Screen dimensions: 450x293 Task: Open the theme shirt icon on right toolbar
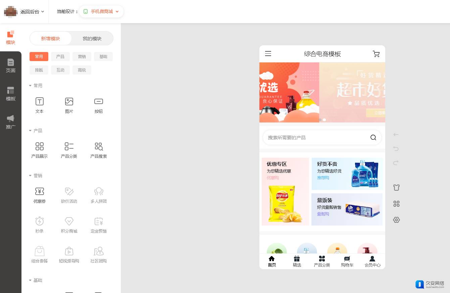396,188
